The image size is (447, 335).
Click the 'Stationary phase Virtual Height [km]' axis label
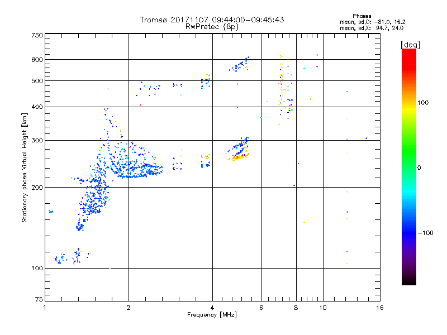(24, 168)
